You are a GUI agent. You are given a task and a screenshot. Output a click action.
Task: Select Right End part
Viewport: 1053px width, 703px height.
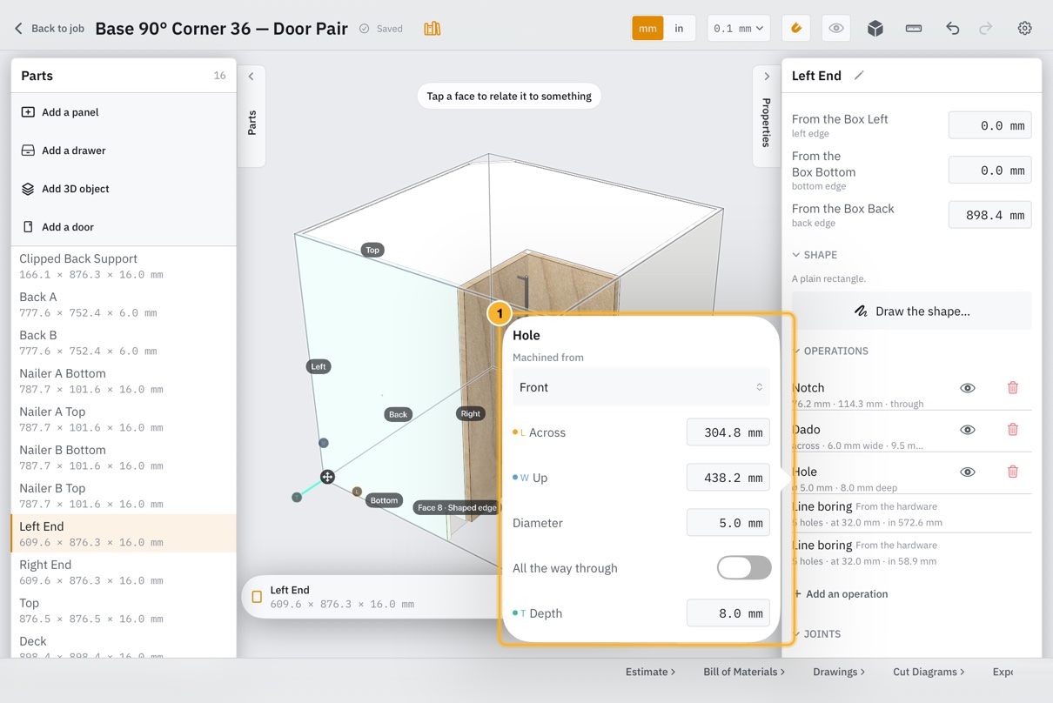coord(124,572)
